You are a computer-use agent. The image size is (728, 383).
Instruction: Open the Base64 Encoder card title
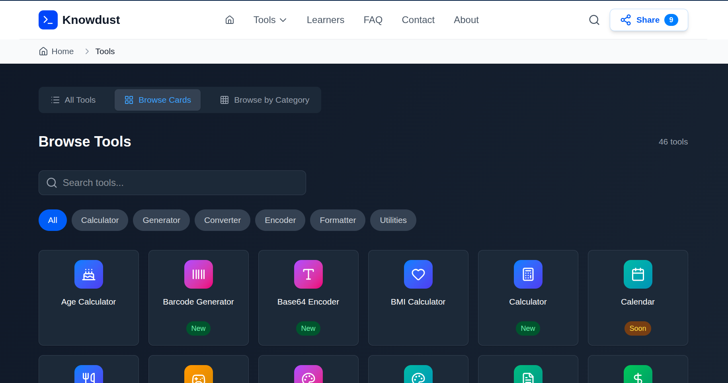click(308, 302)
